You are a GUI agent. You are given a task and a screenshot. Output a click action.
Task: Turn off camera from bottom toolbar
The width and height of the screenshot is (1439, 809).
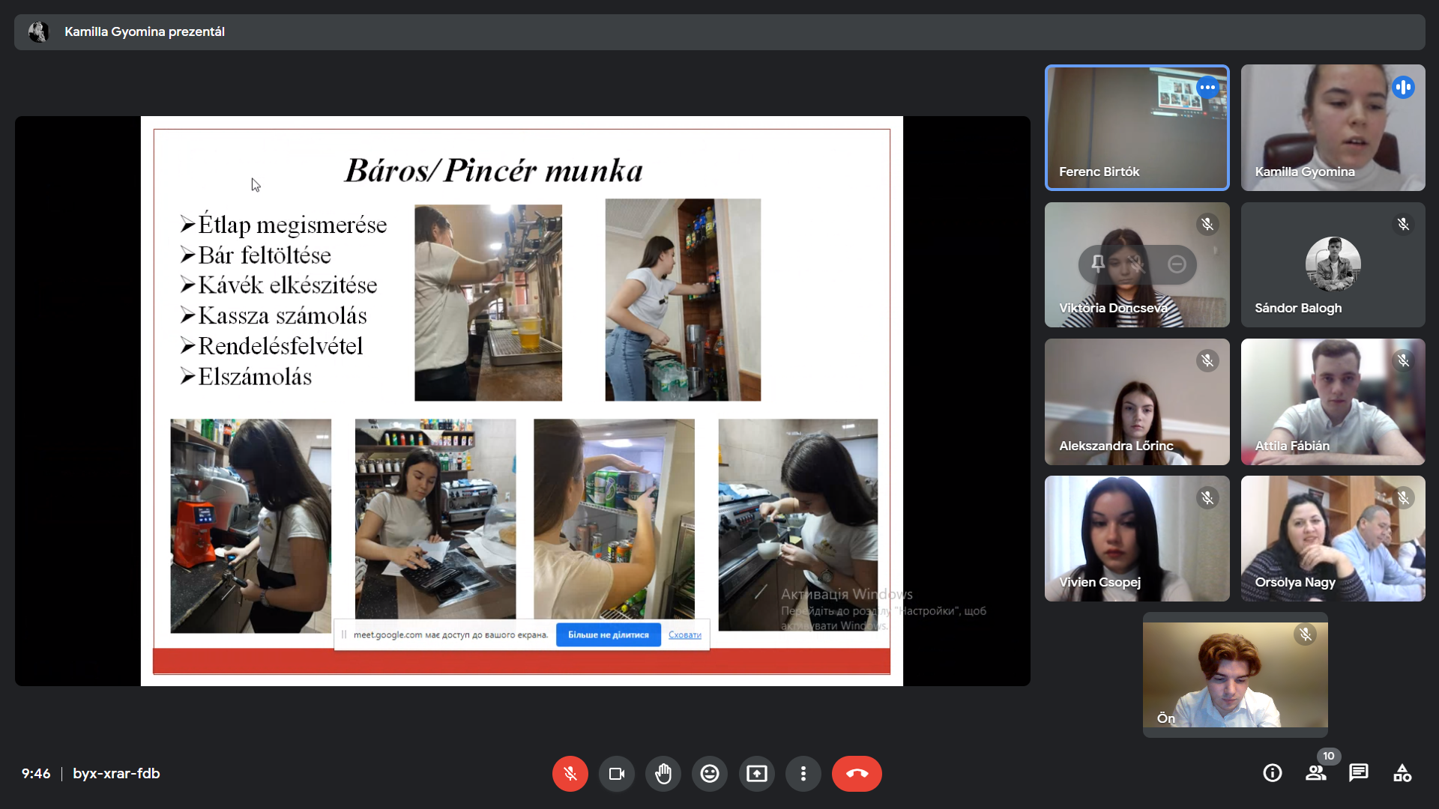click(616, 774)
